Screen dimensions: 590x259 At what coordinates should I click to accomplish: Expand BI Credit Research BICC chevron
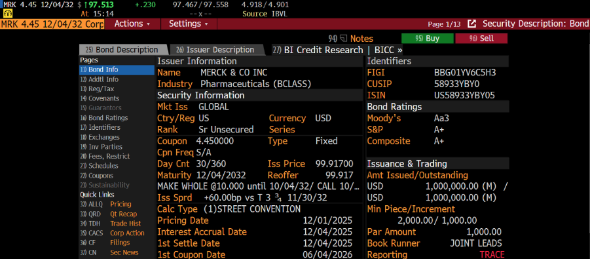click(399, 50)
